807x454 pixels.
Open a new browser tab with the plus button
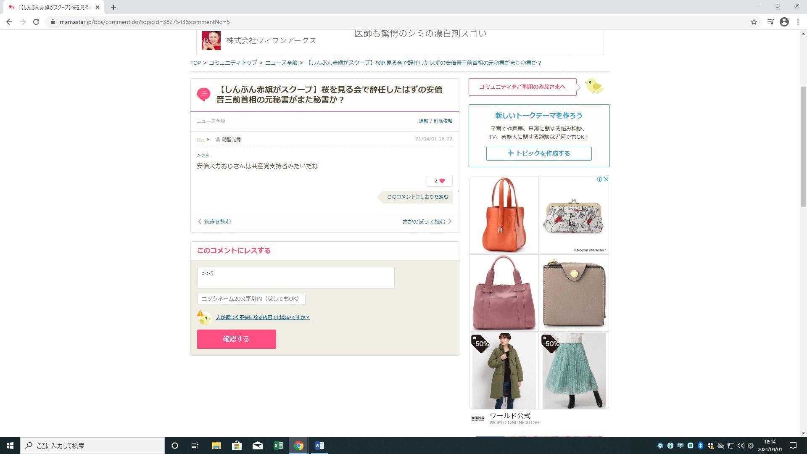pos(113,7)
